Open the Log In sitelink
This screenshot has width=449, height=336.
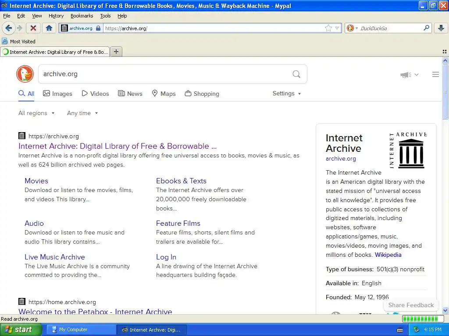coord(166,257)
